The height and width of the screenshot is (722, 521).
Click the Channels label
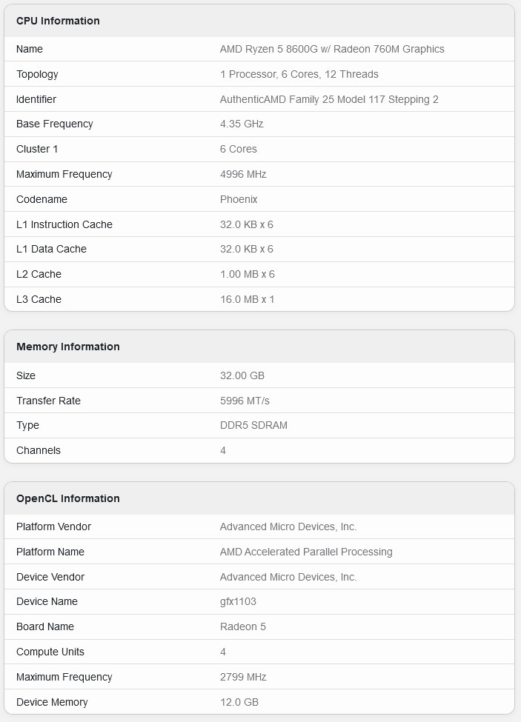coord(39,450)
